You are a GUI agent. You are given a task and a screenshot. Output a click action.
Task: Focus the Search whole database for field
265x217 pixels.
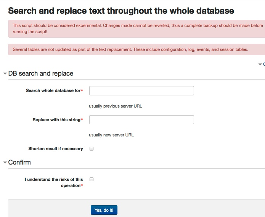(x=141, y=91)
